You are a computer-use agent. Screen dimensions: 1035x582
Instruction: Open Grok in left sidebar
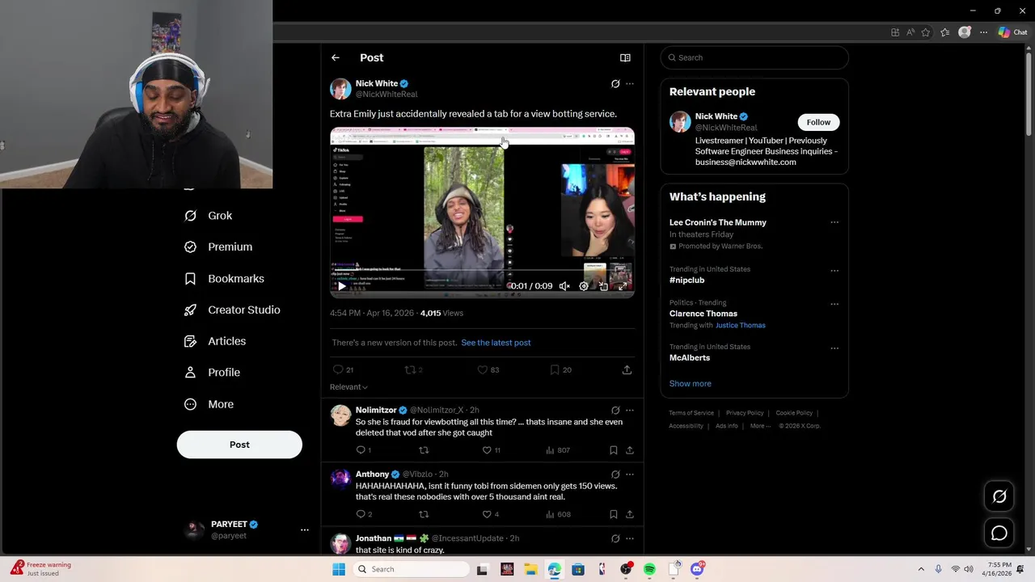point(209,216)
